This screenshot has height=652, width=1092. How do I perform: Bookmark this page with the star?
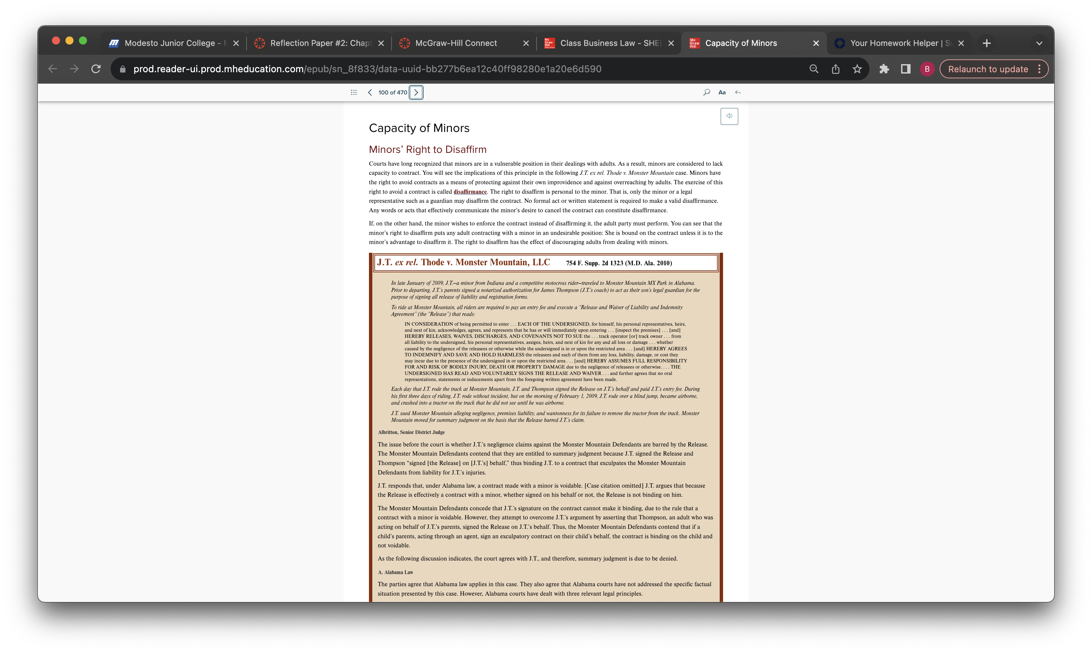click(857, 69)
